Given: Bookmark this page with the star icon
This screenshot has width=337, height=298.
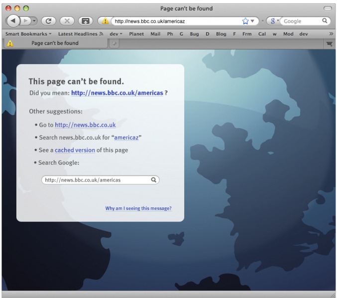Looking at the screenshot, I should 245,21.
